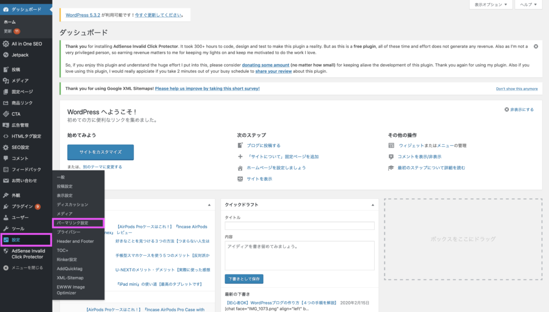Open 投稿設定 in settings submenu
549x312 pixels.
click(65, 187)
